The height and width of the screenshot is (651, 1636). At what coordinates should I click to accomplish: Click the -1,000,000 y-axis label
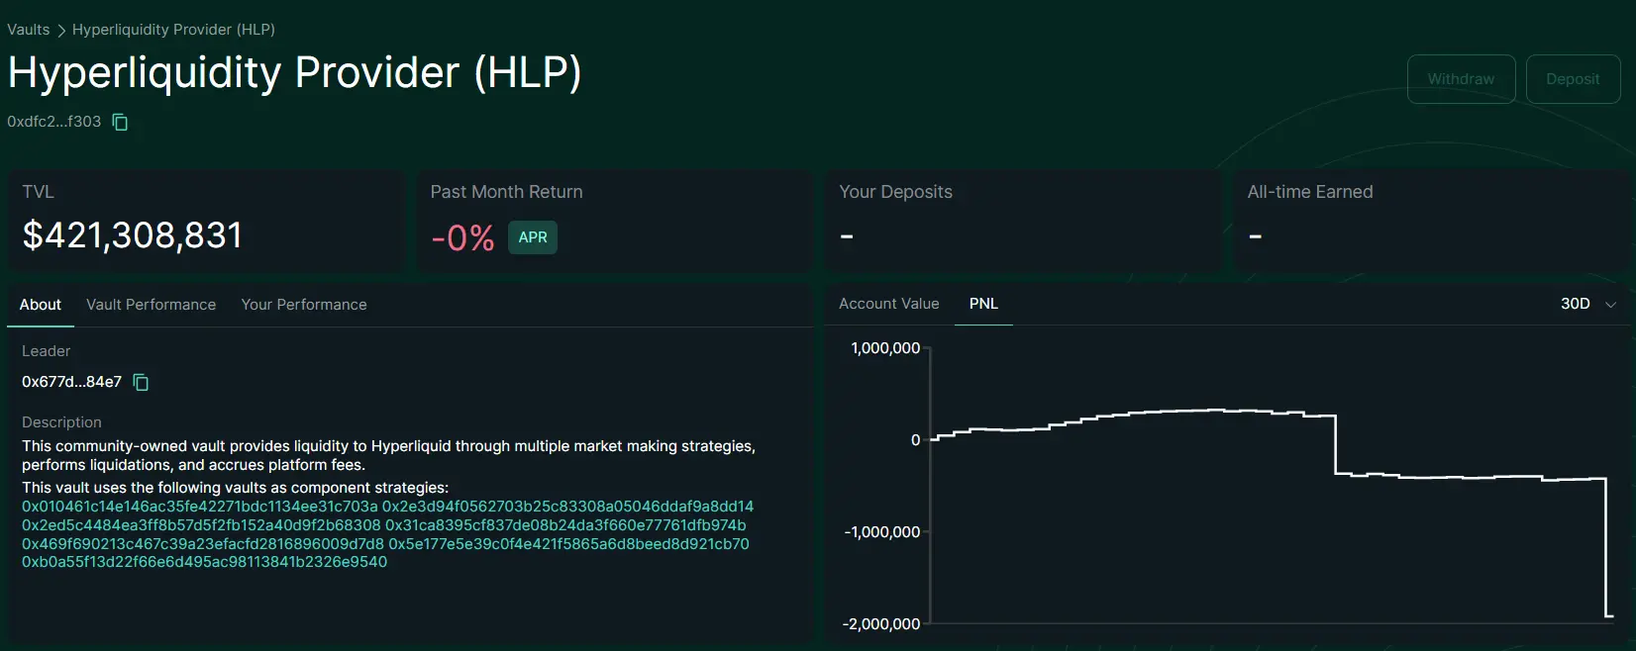tap(881, 532)
